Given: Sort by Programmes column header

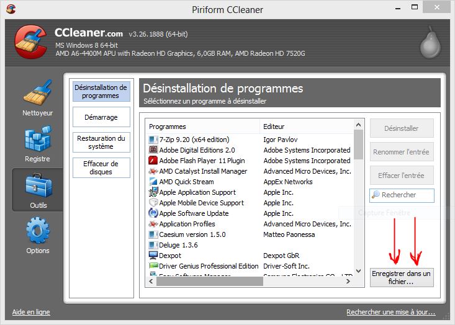Looking at the screenshot, I should coord(202,127).
